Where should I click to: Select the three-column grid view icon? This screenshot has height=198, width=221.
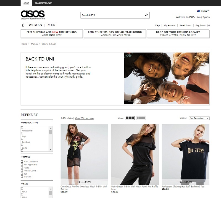[130, 118]
